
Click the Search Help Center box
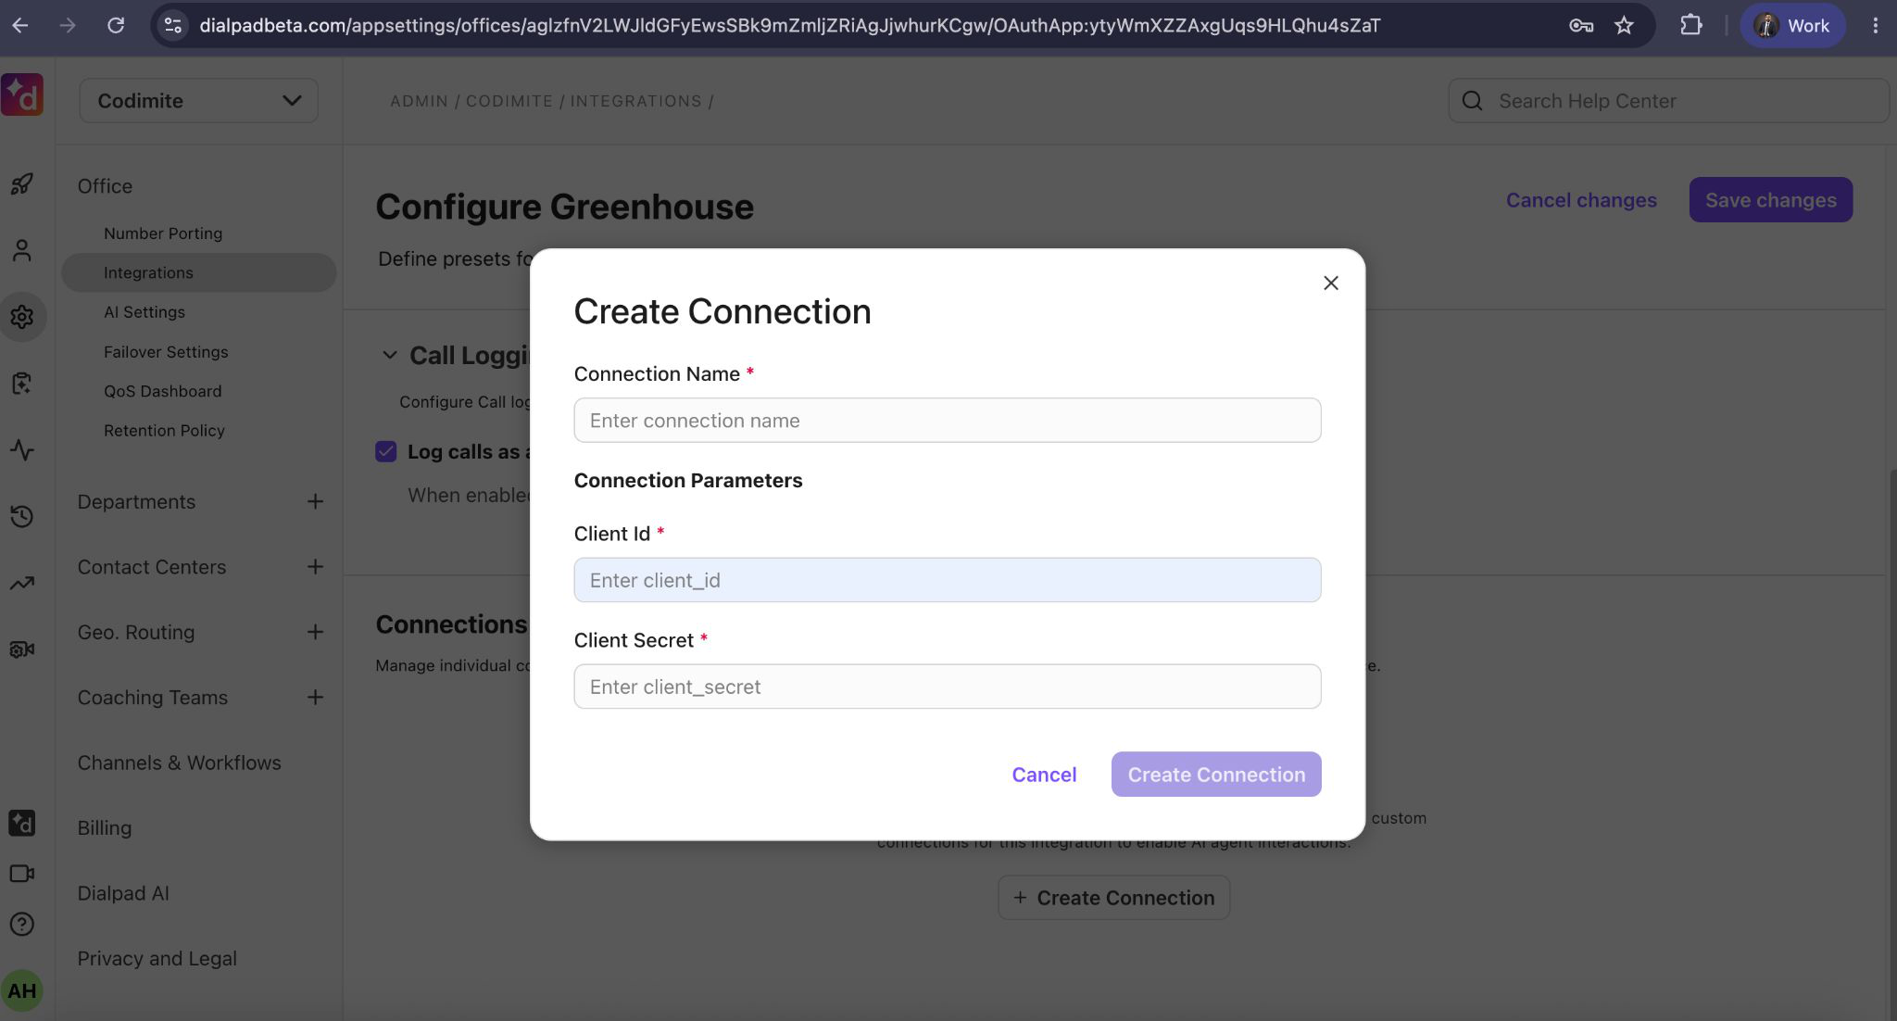tap(1669, 101)
